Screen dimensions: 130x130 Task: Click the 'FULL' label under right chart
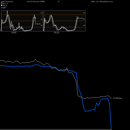coord(57,33)
